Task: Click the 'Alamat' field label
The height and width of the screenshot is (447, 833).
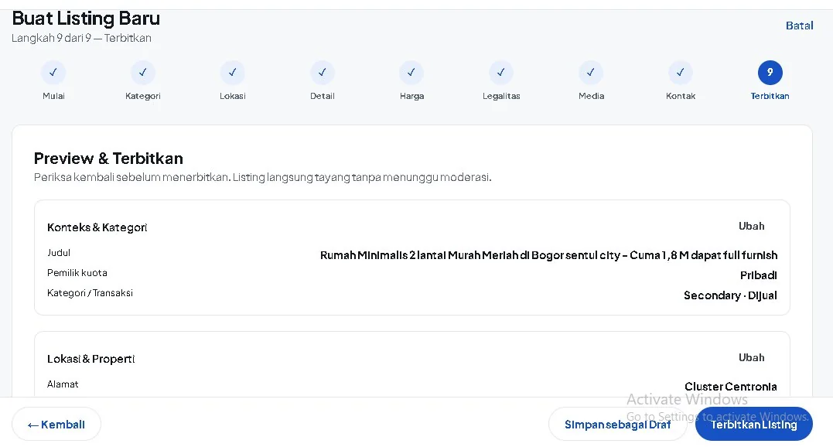Action: [x=63, y=384]
